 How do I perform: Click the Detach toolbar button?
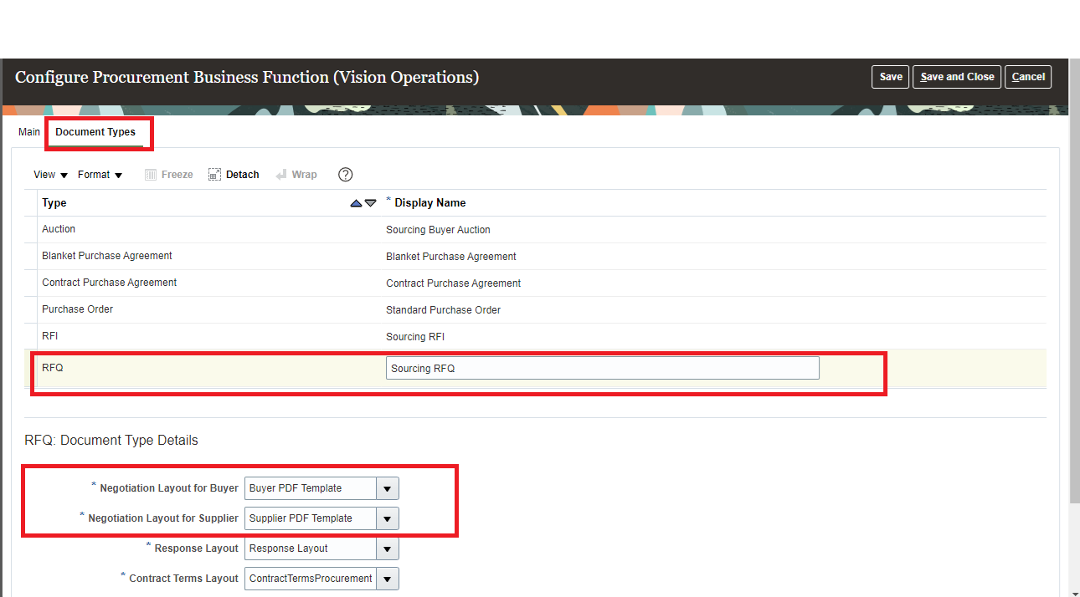point(234,175)
